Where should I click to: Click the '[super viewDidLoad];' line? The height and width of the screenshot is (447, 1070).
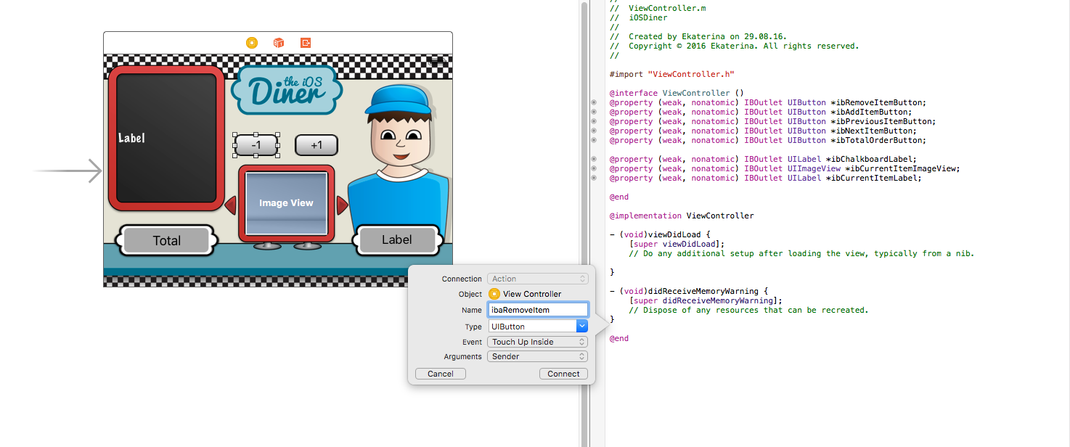677,244
